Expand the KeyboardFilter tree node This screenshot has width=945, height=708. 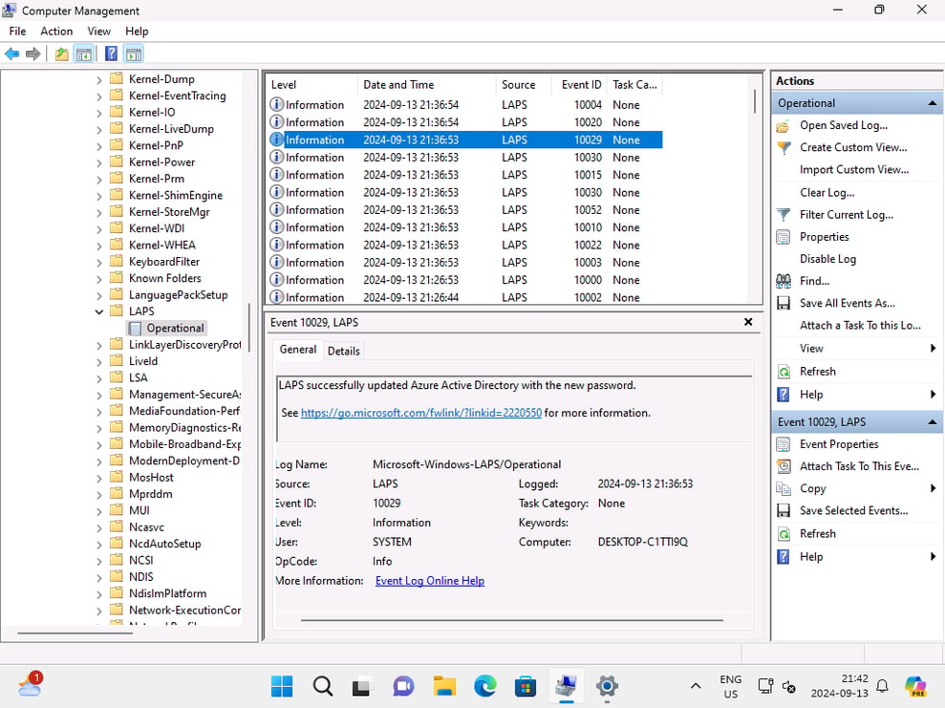click(98, 262)
